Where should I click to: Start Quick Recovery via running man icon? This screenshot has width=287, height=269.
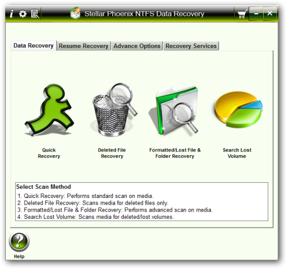pos(49,110)
